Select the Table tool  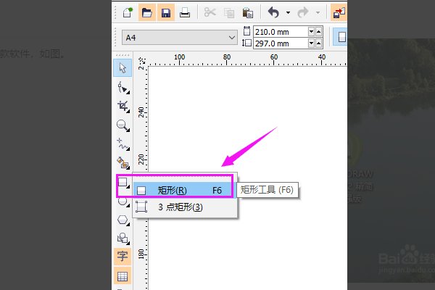(x=123, y=275)
